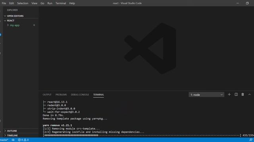
Task: Open the Help menu
Action: point(72,3)
